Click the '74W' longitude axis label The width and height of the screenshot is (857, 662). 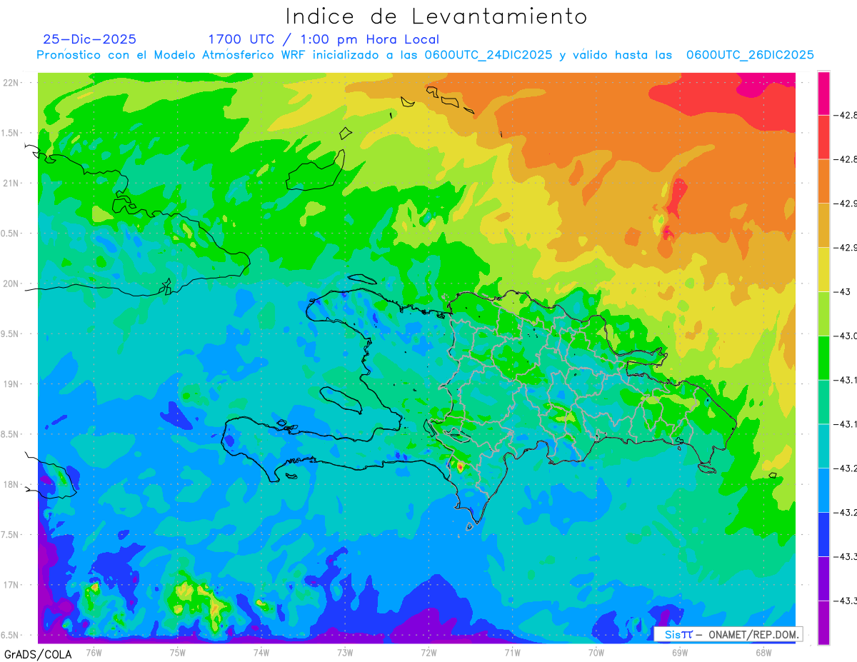pyautogui.click(x=261, y=652)
